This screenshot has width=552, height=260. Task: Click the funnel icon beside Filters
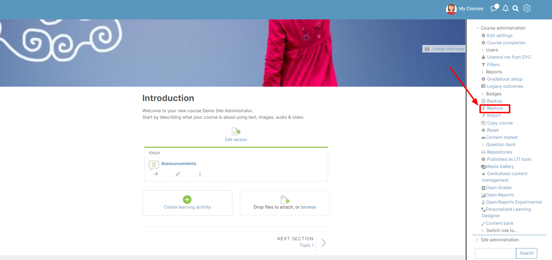[x=483, y=65]
